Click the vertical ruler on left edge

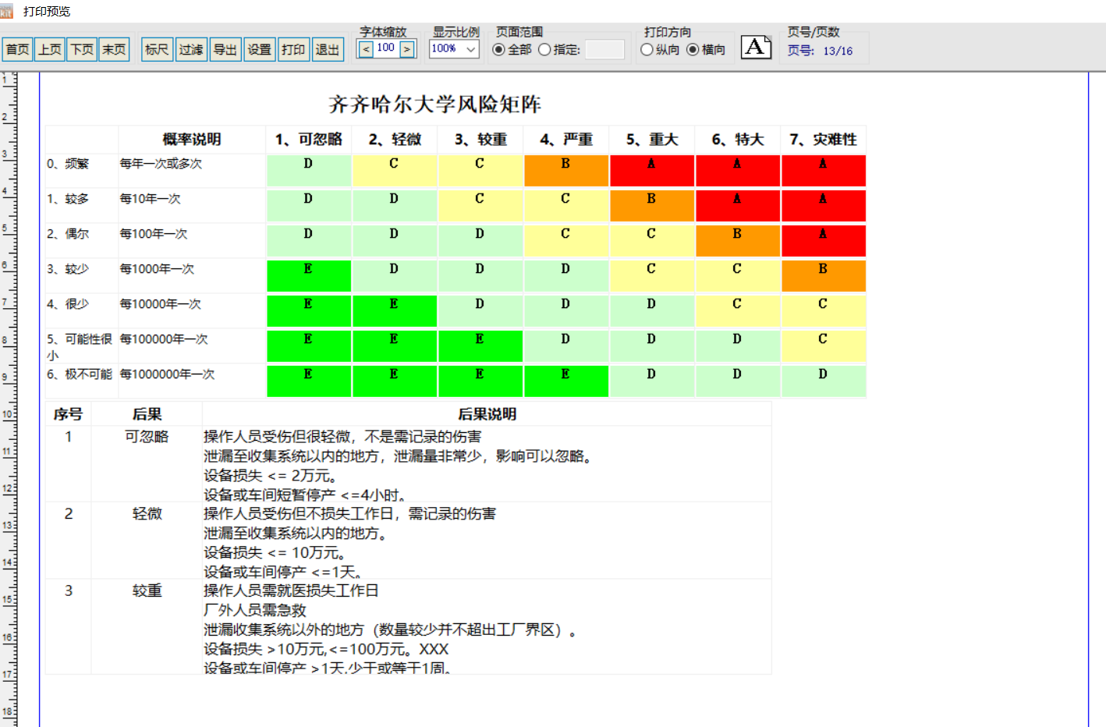[x=8, y=399]
